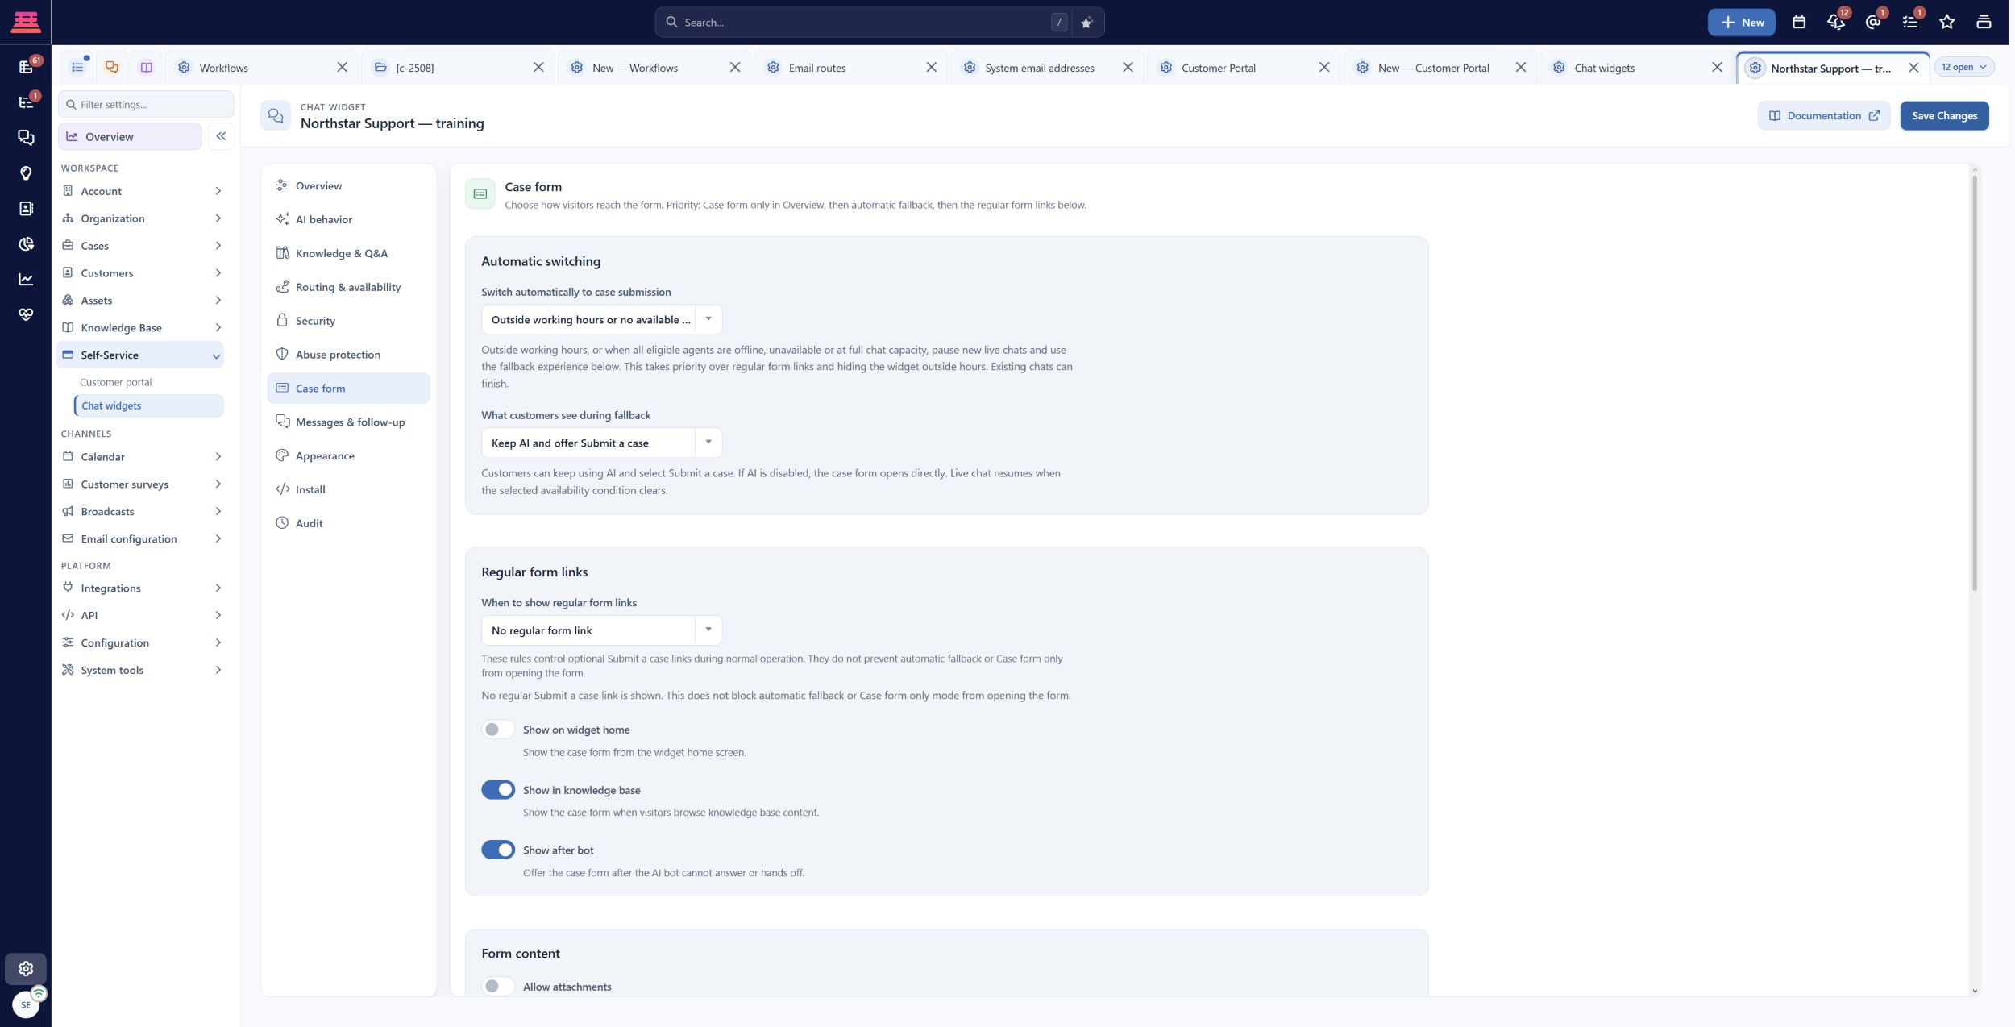Click the New button in top bar
Viewport: 2015px width, 1027px height.
pyautogui.click(x=1741, y=23)
